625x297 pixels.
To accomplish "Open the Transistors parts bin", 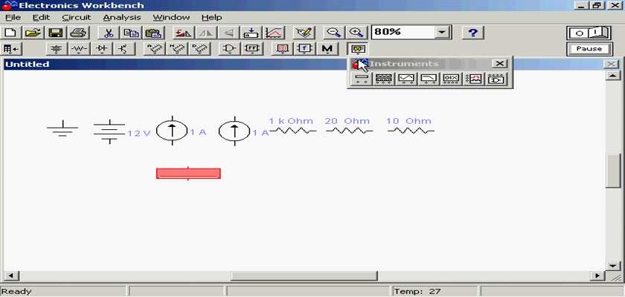I will tap(124, 49).
